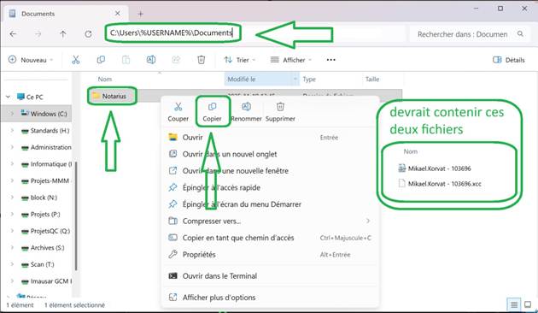Toggle the Détails pane
Screen dimensions: 538x313
pyautogui.click(x=508, y=60)
